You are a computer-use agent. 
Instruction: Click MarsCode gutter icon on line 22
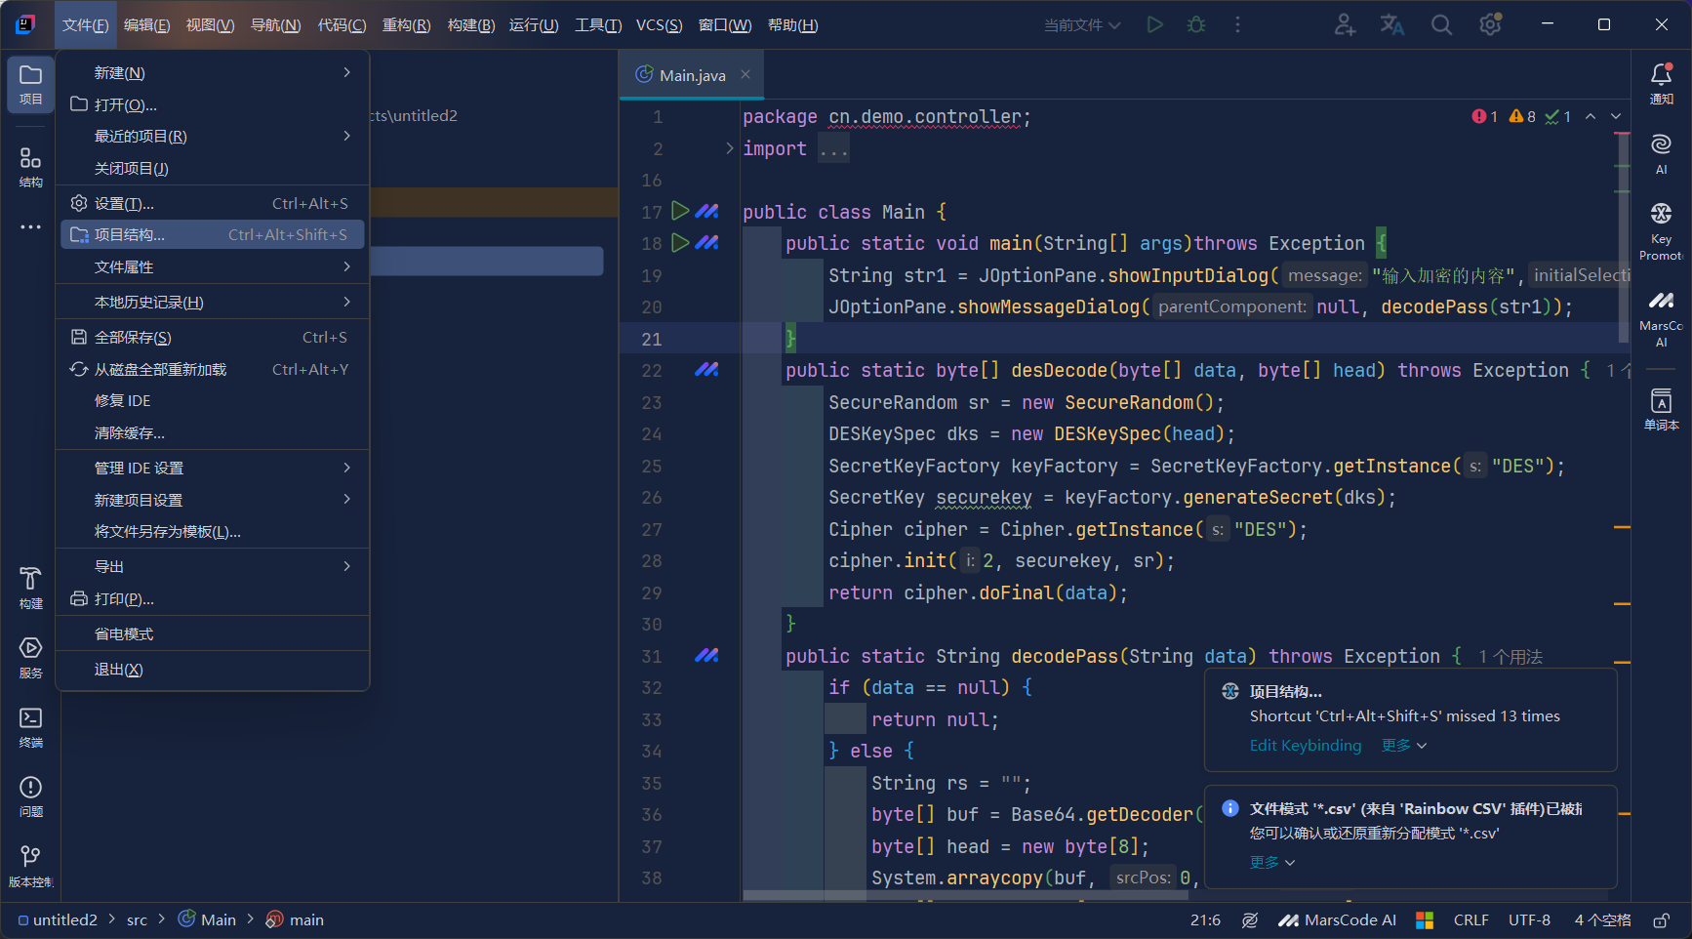(x=706, y=370)
